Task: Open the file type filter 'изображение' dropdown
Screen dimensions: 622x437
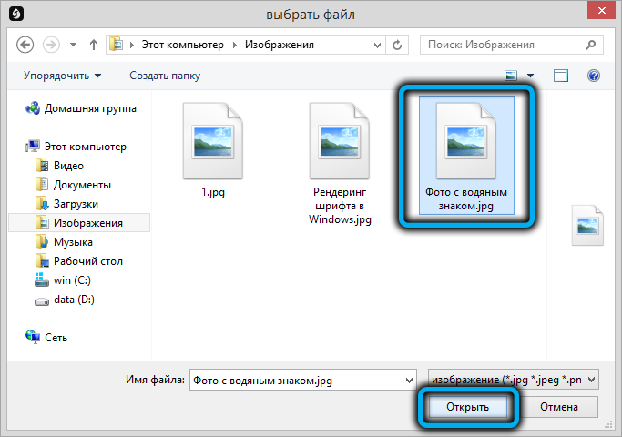Action: point(514,380)
